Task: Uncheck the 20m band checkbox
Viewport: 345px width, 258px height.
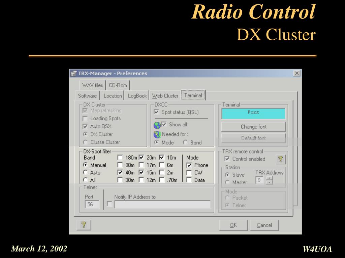Action: point(142,158)
